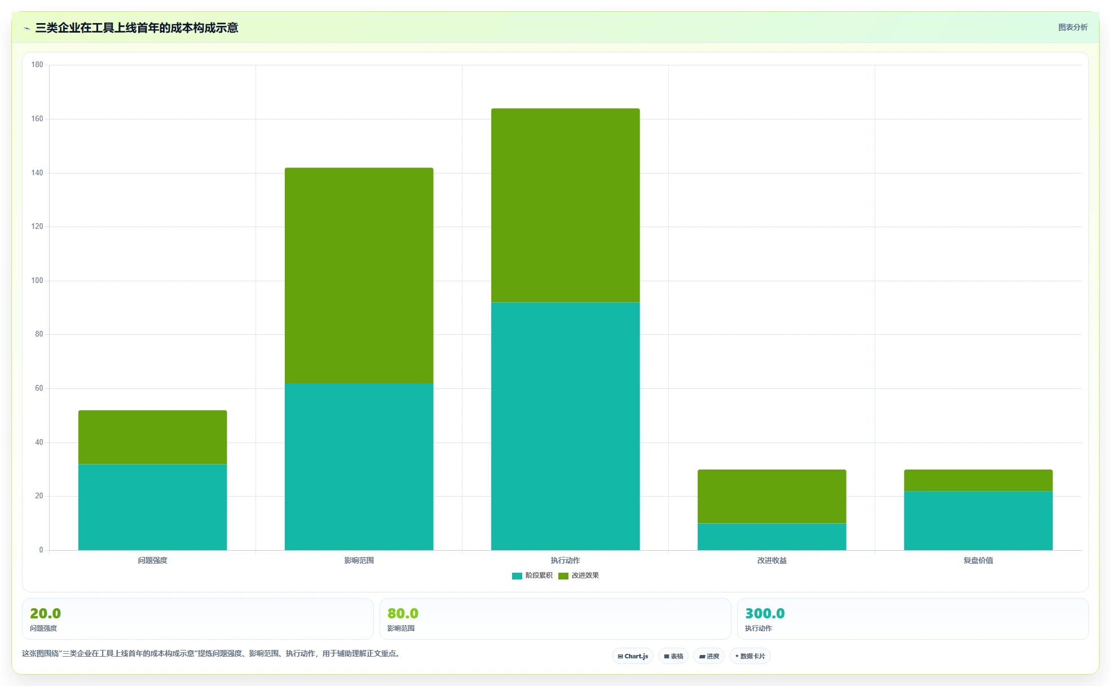Select the green bar segment for 执行动作
The image size is (1111, 686).
pos(565,205)
